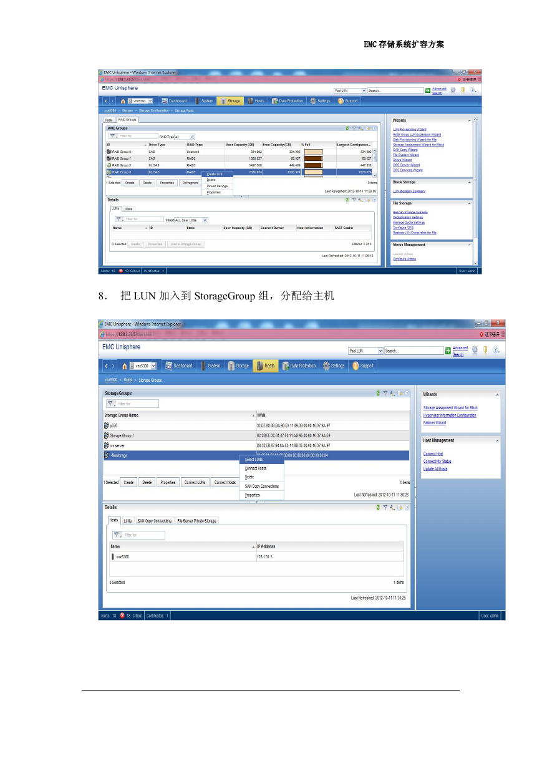The width and height of the screenshot is (542, 766).
Task: Click the Update All Hosts link
Action: (x=435, y=468)
